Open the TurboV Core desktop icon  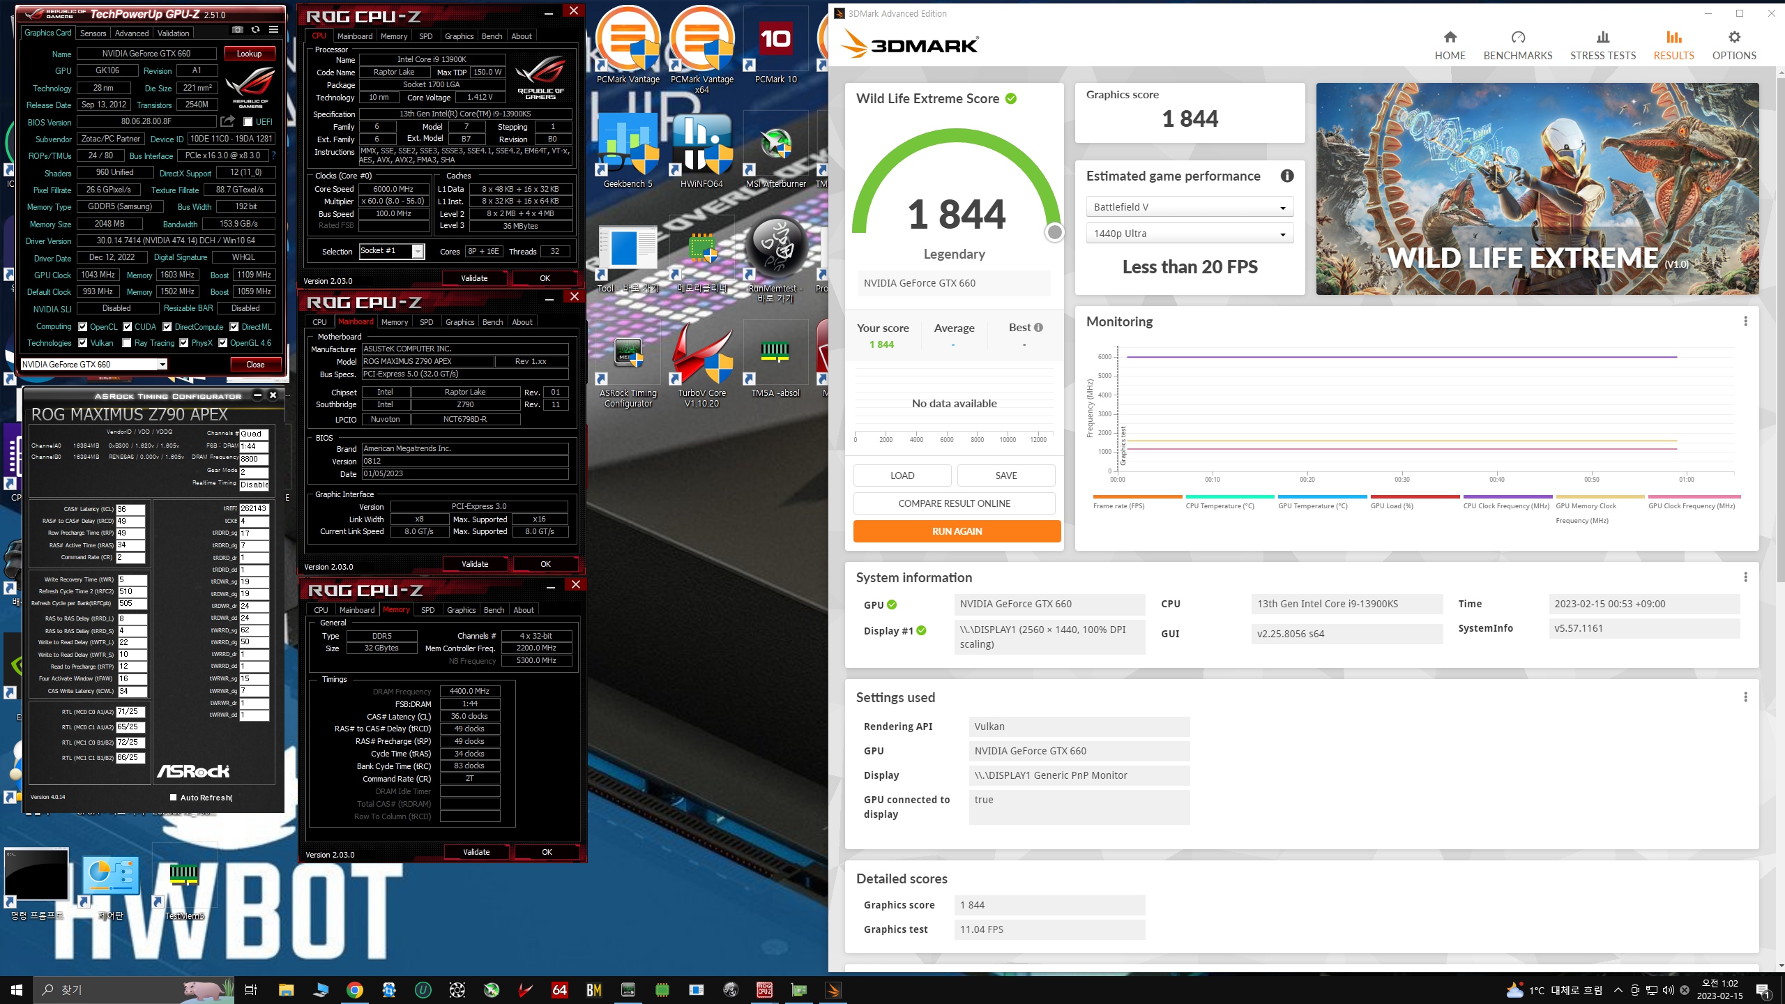tap(701, 364)
